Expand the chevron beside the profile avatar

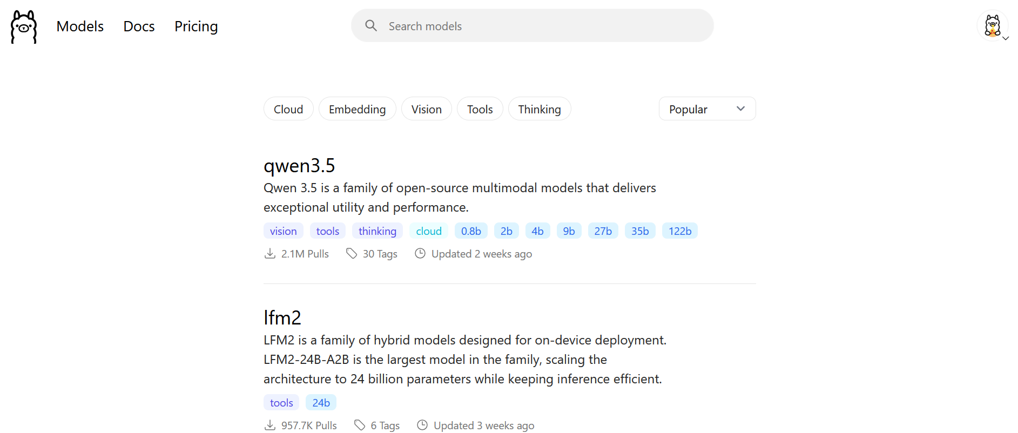(1006, 38)
